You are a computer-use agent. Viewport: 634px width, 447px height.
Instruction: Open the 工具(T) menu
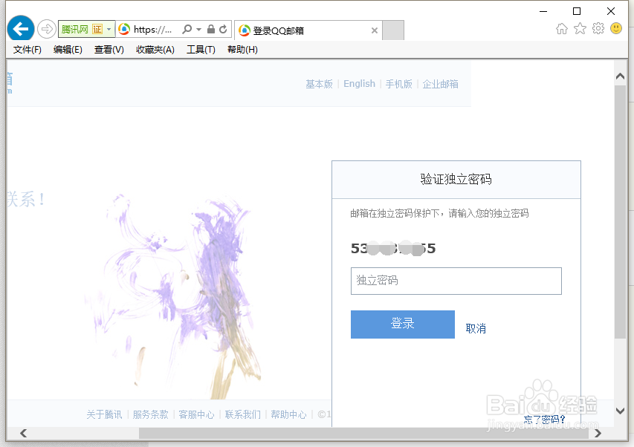click(201, 50)
